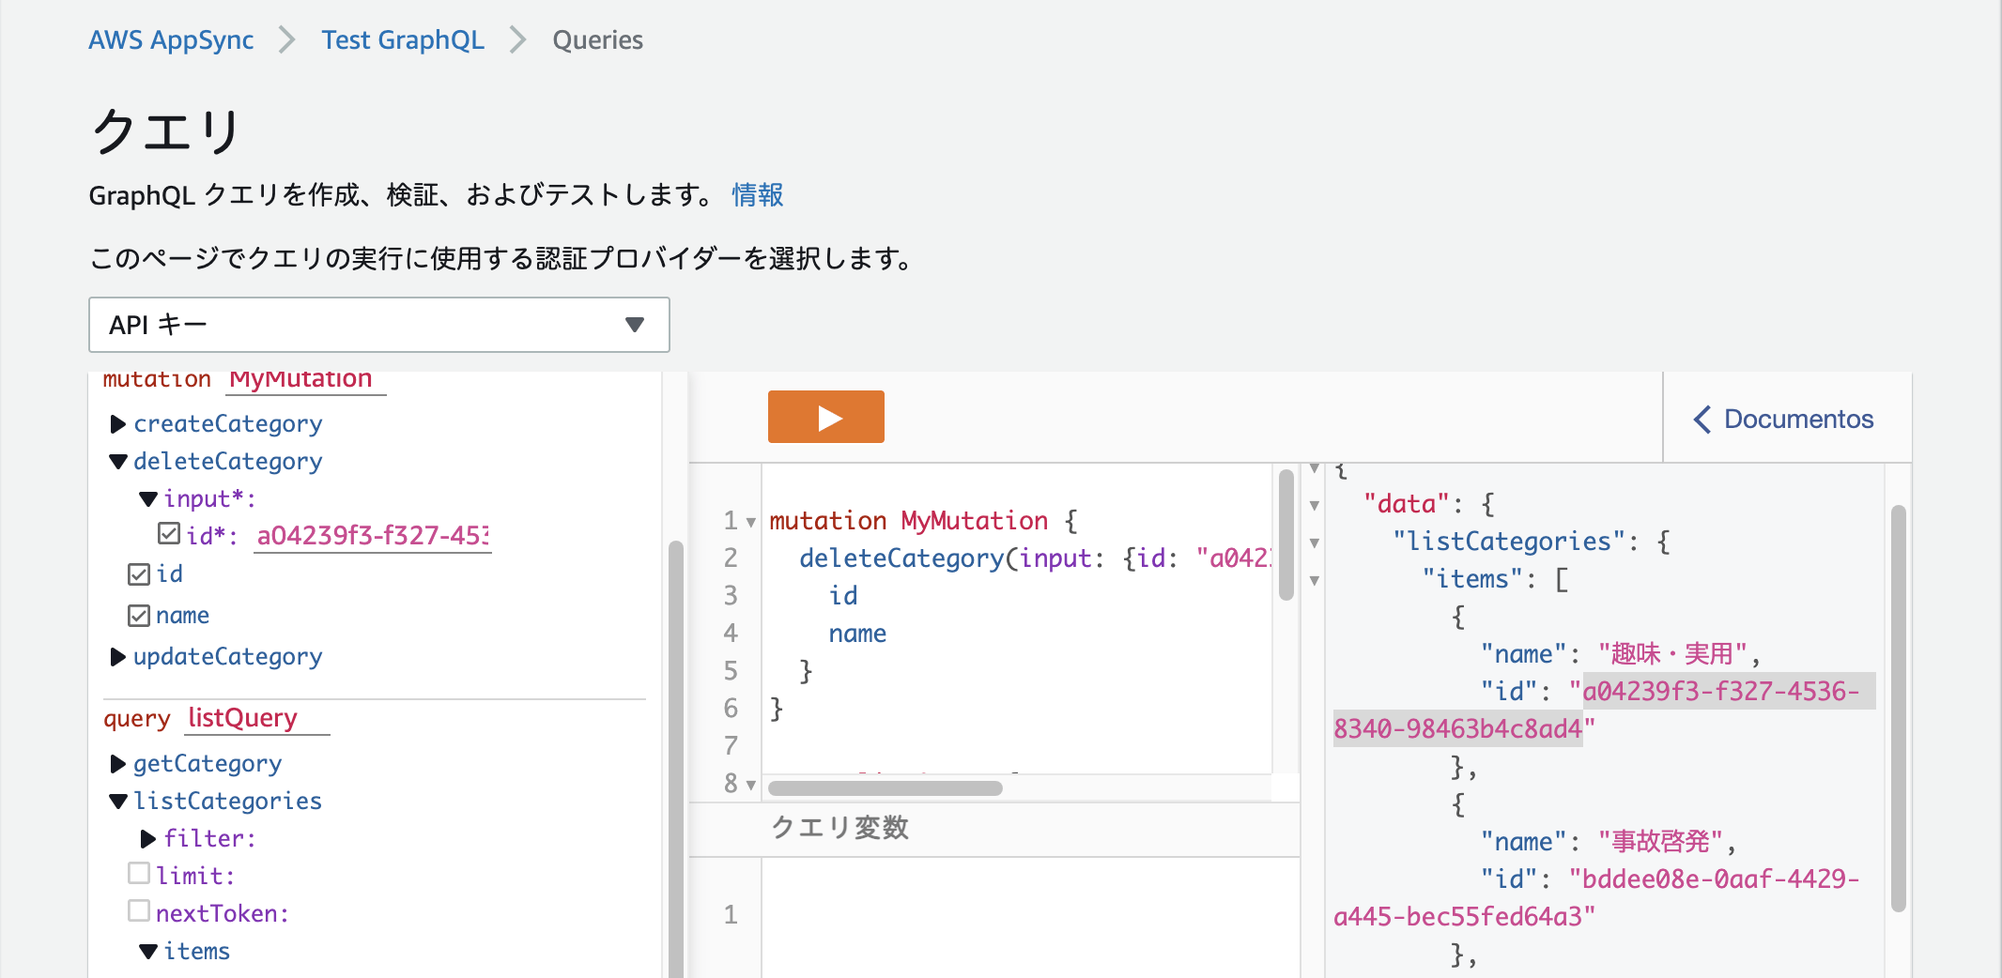Click the Queries breadcrumb text
The image size is (2002, 978).
coord(597,40)
